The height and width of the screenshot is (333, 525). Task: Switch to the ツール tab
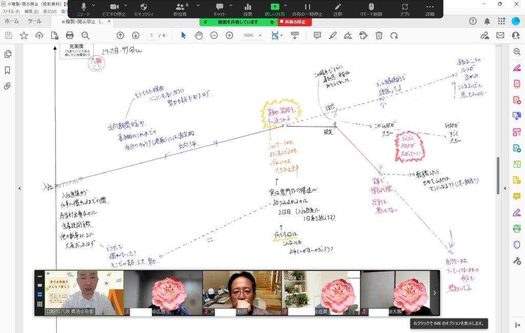(x=34, y=22)
